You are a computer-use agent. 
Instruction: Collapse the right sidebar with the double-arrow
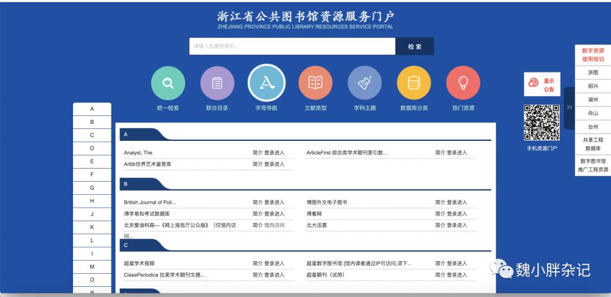tap(569, 107)
